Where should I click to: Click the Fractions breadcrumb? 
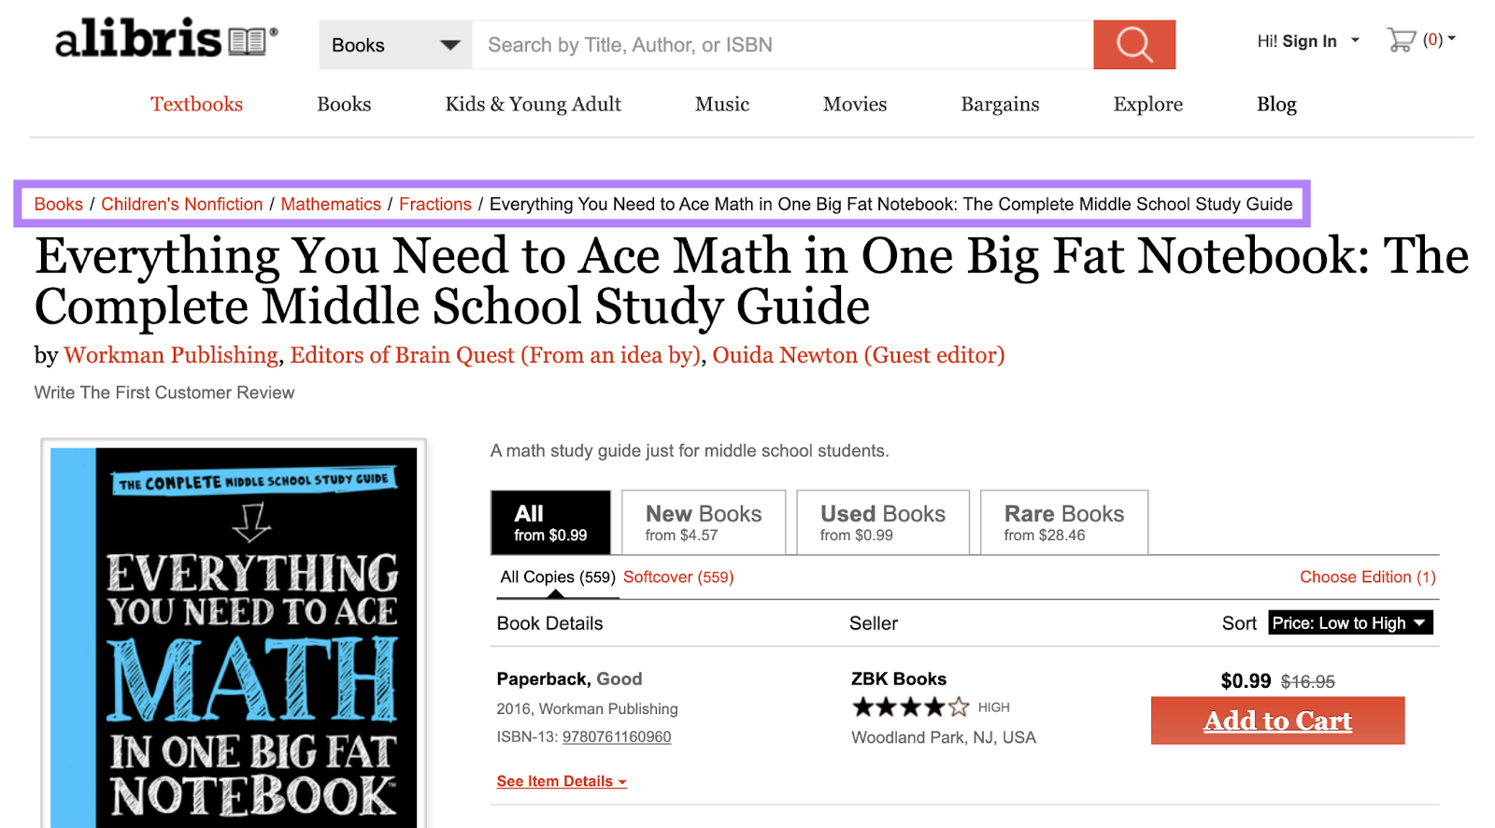435,204
